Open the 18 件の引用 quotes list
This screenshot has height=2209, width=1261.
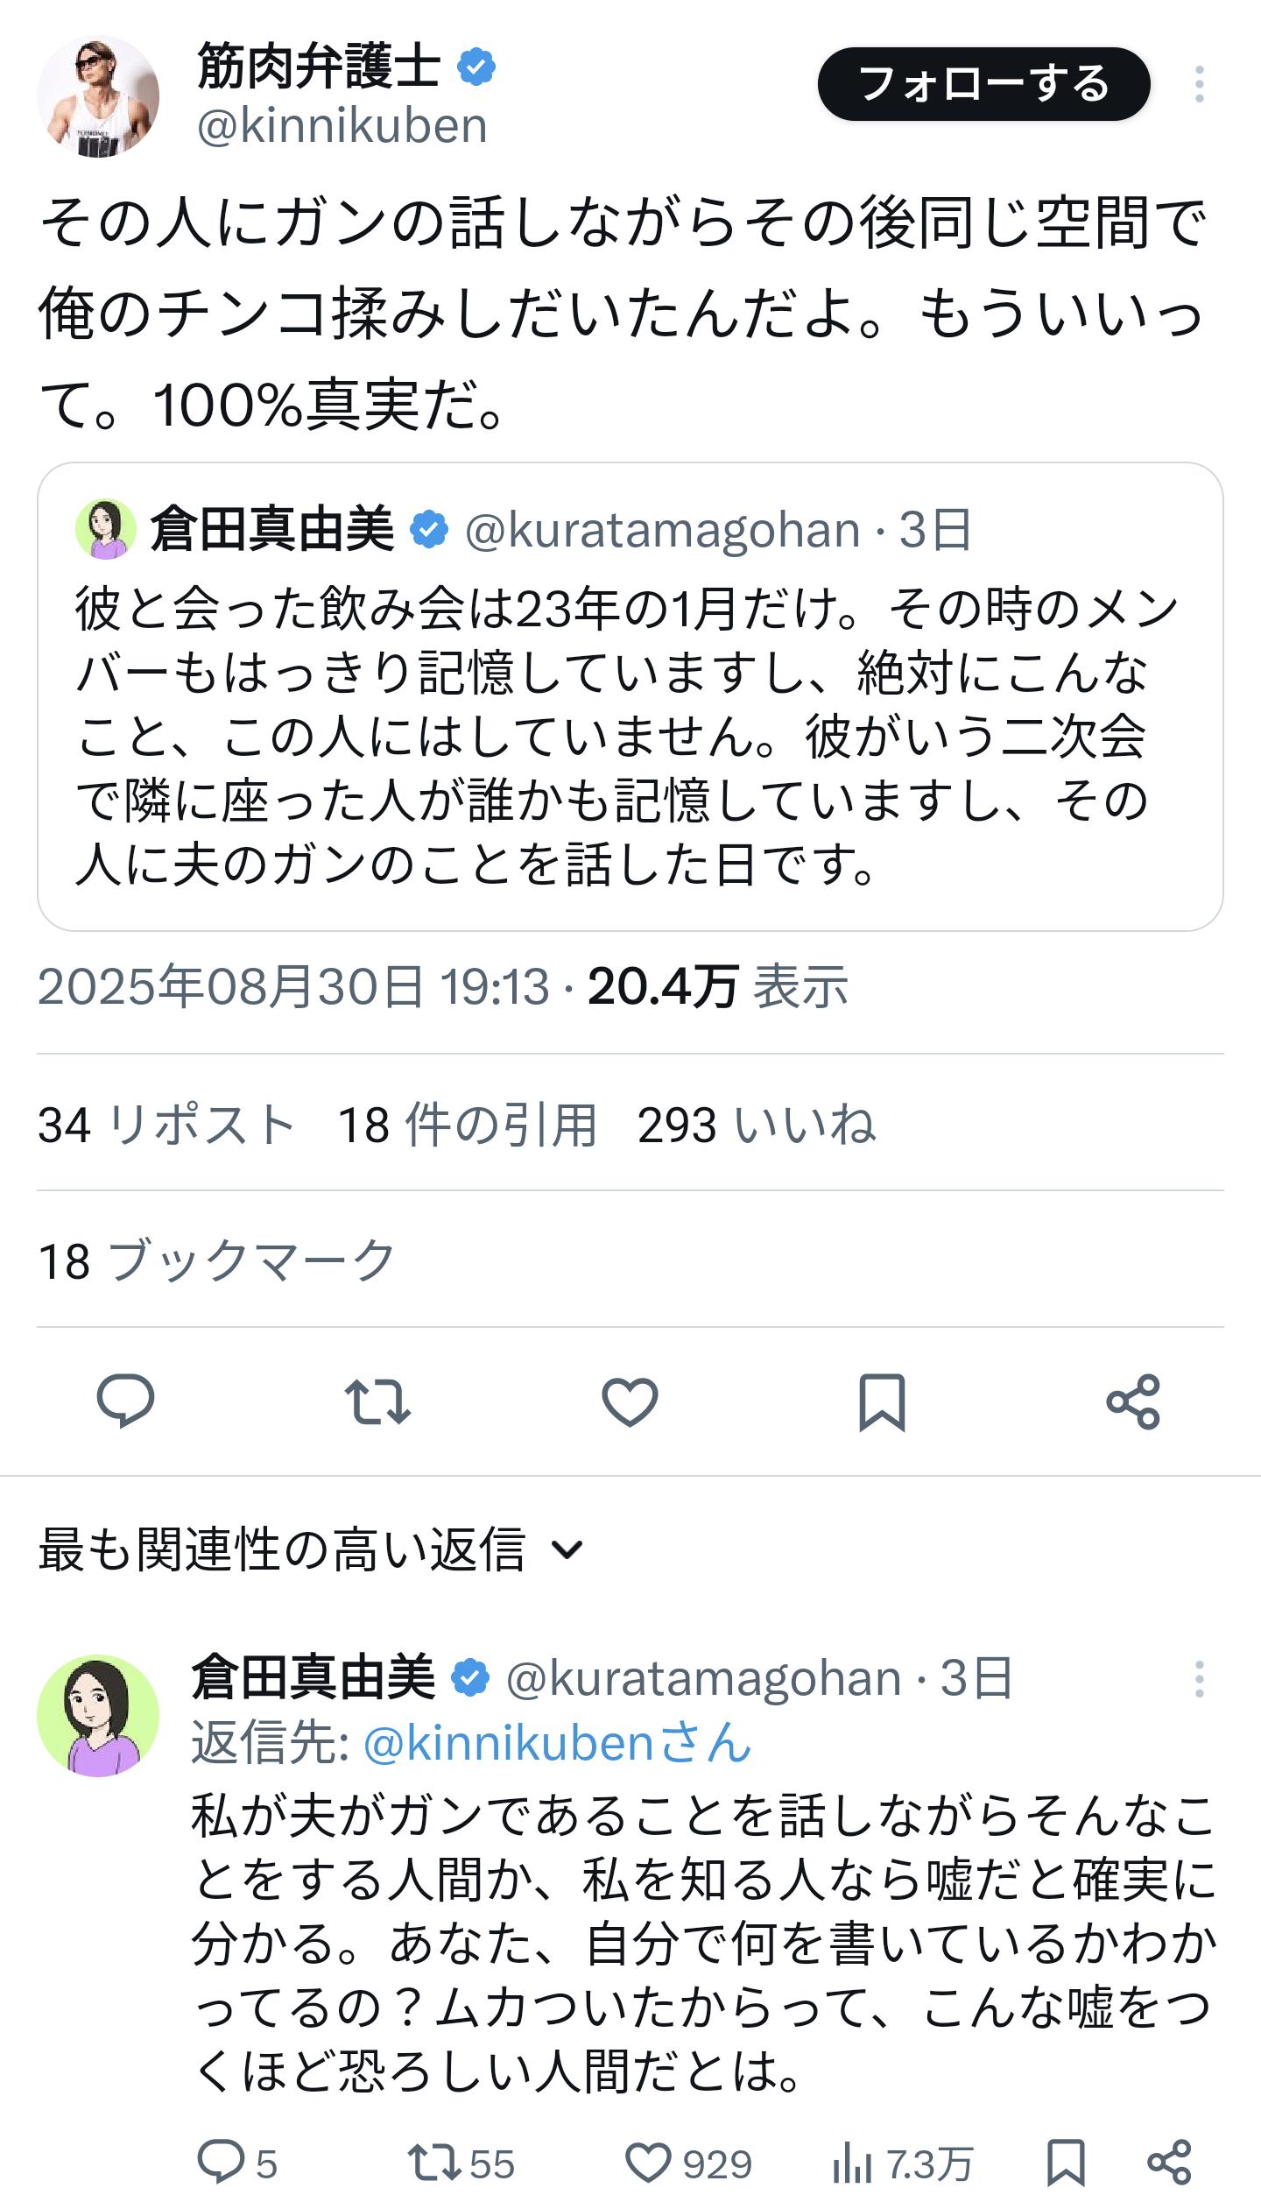(467, 1125)
